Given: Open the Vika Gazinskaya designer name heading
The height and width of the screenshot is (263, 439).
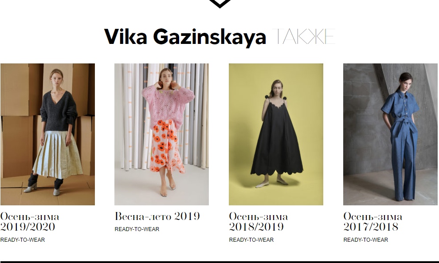Looking at the screenshot, I should 185,37.
